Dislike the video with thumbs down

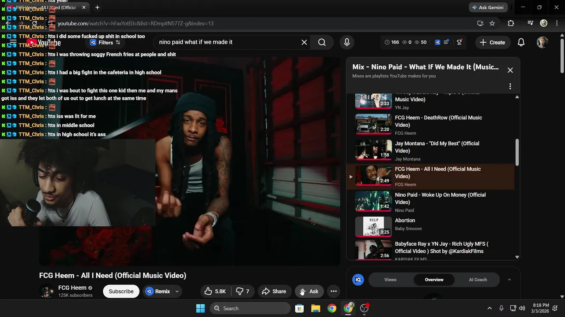click(242, 291)
